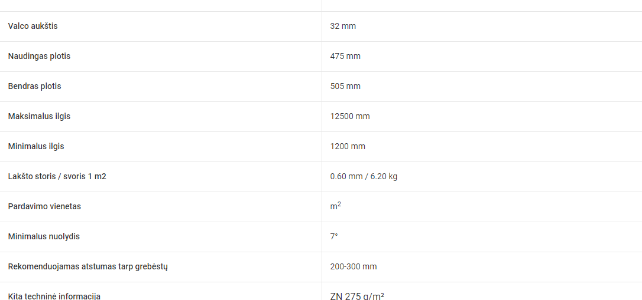Click the Pardavimo vienetas label

click(44, 206)
